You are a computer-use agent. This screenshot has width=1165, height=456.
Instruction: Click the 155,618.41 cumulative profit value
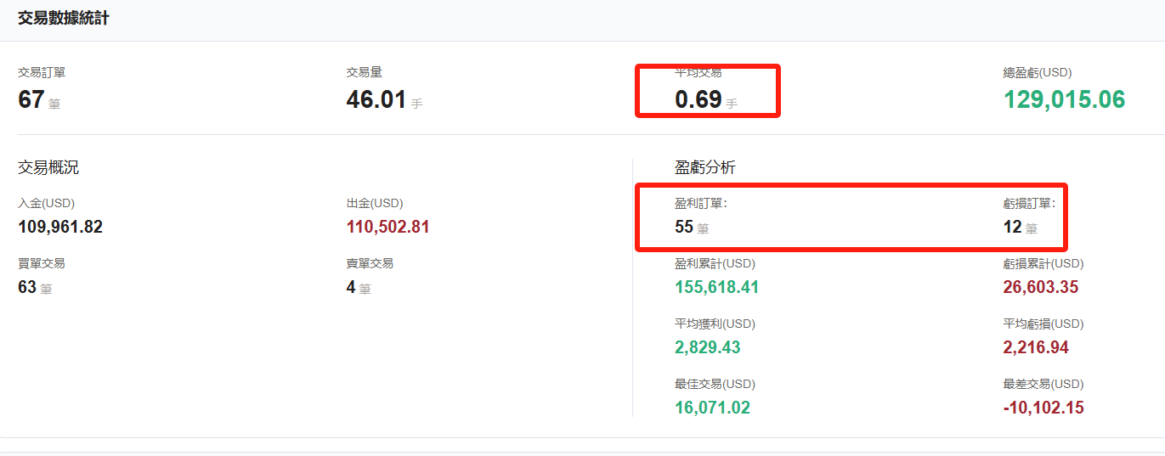tap(717, 288)
